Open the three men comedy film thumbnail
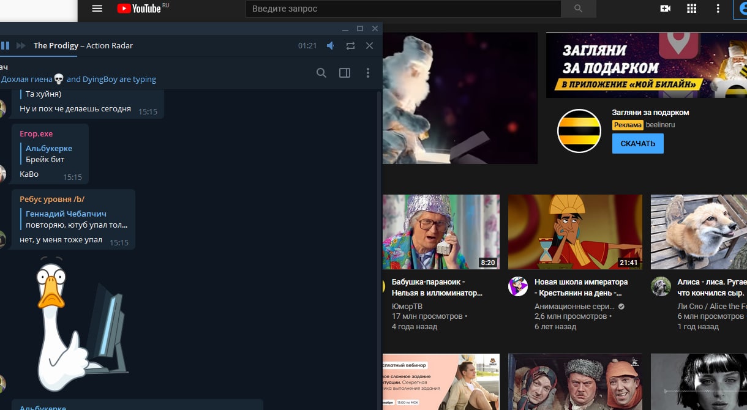The height and width of the screenshot is (410, 747). pyautogui.click(x=575, y=382)
